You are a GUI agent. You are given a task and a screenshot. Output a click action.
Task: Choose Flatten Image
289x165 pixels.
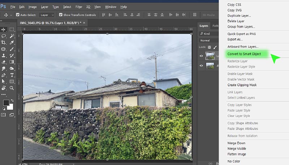(x=237, y=154)
